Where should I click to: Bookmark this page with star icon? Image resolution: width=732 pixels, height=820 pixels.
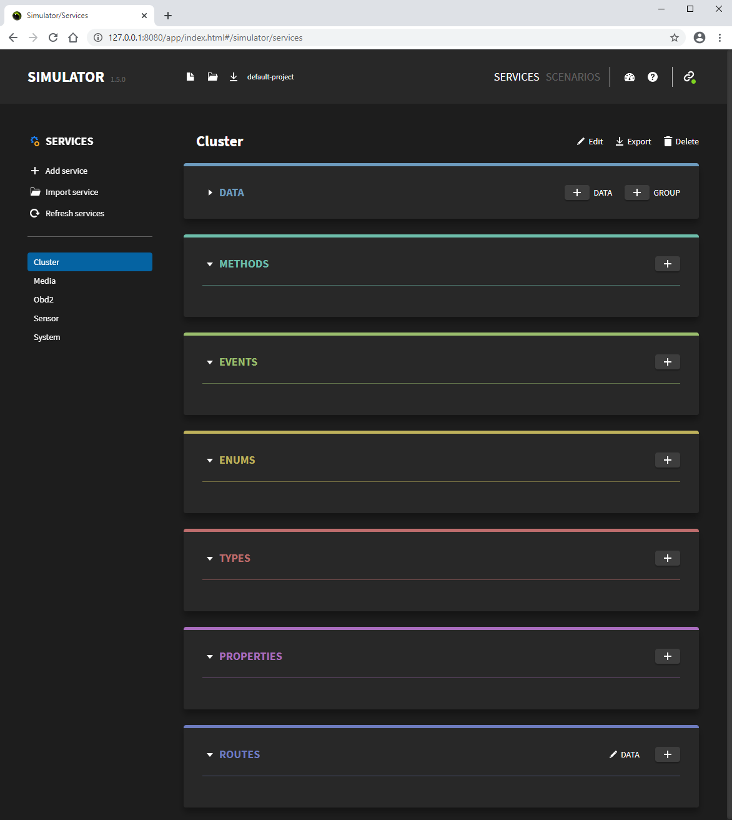[675, 37]
